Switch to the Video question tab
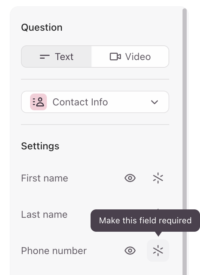This screenshot has height=275, width=200. [x=130, y=57]
